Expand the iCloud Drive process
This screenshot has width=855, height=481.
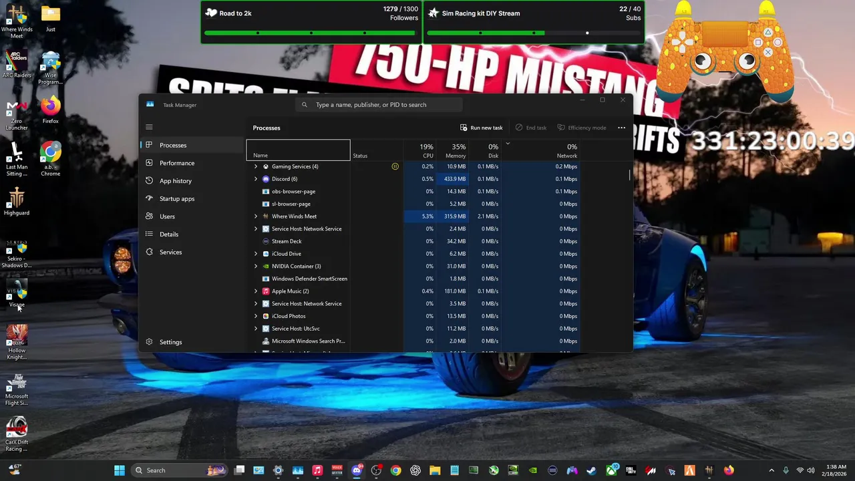click(256, 254)
